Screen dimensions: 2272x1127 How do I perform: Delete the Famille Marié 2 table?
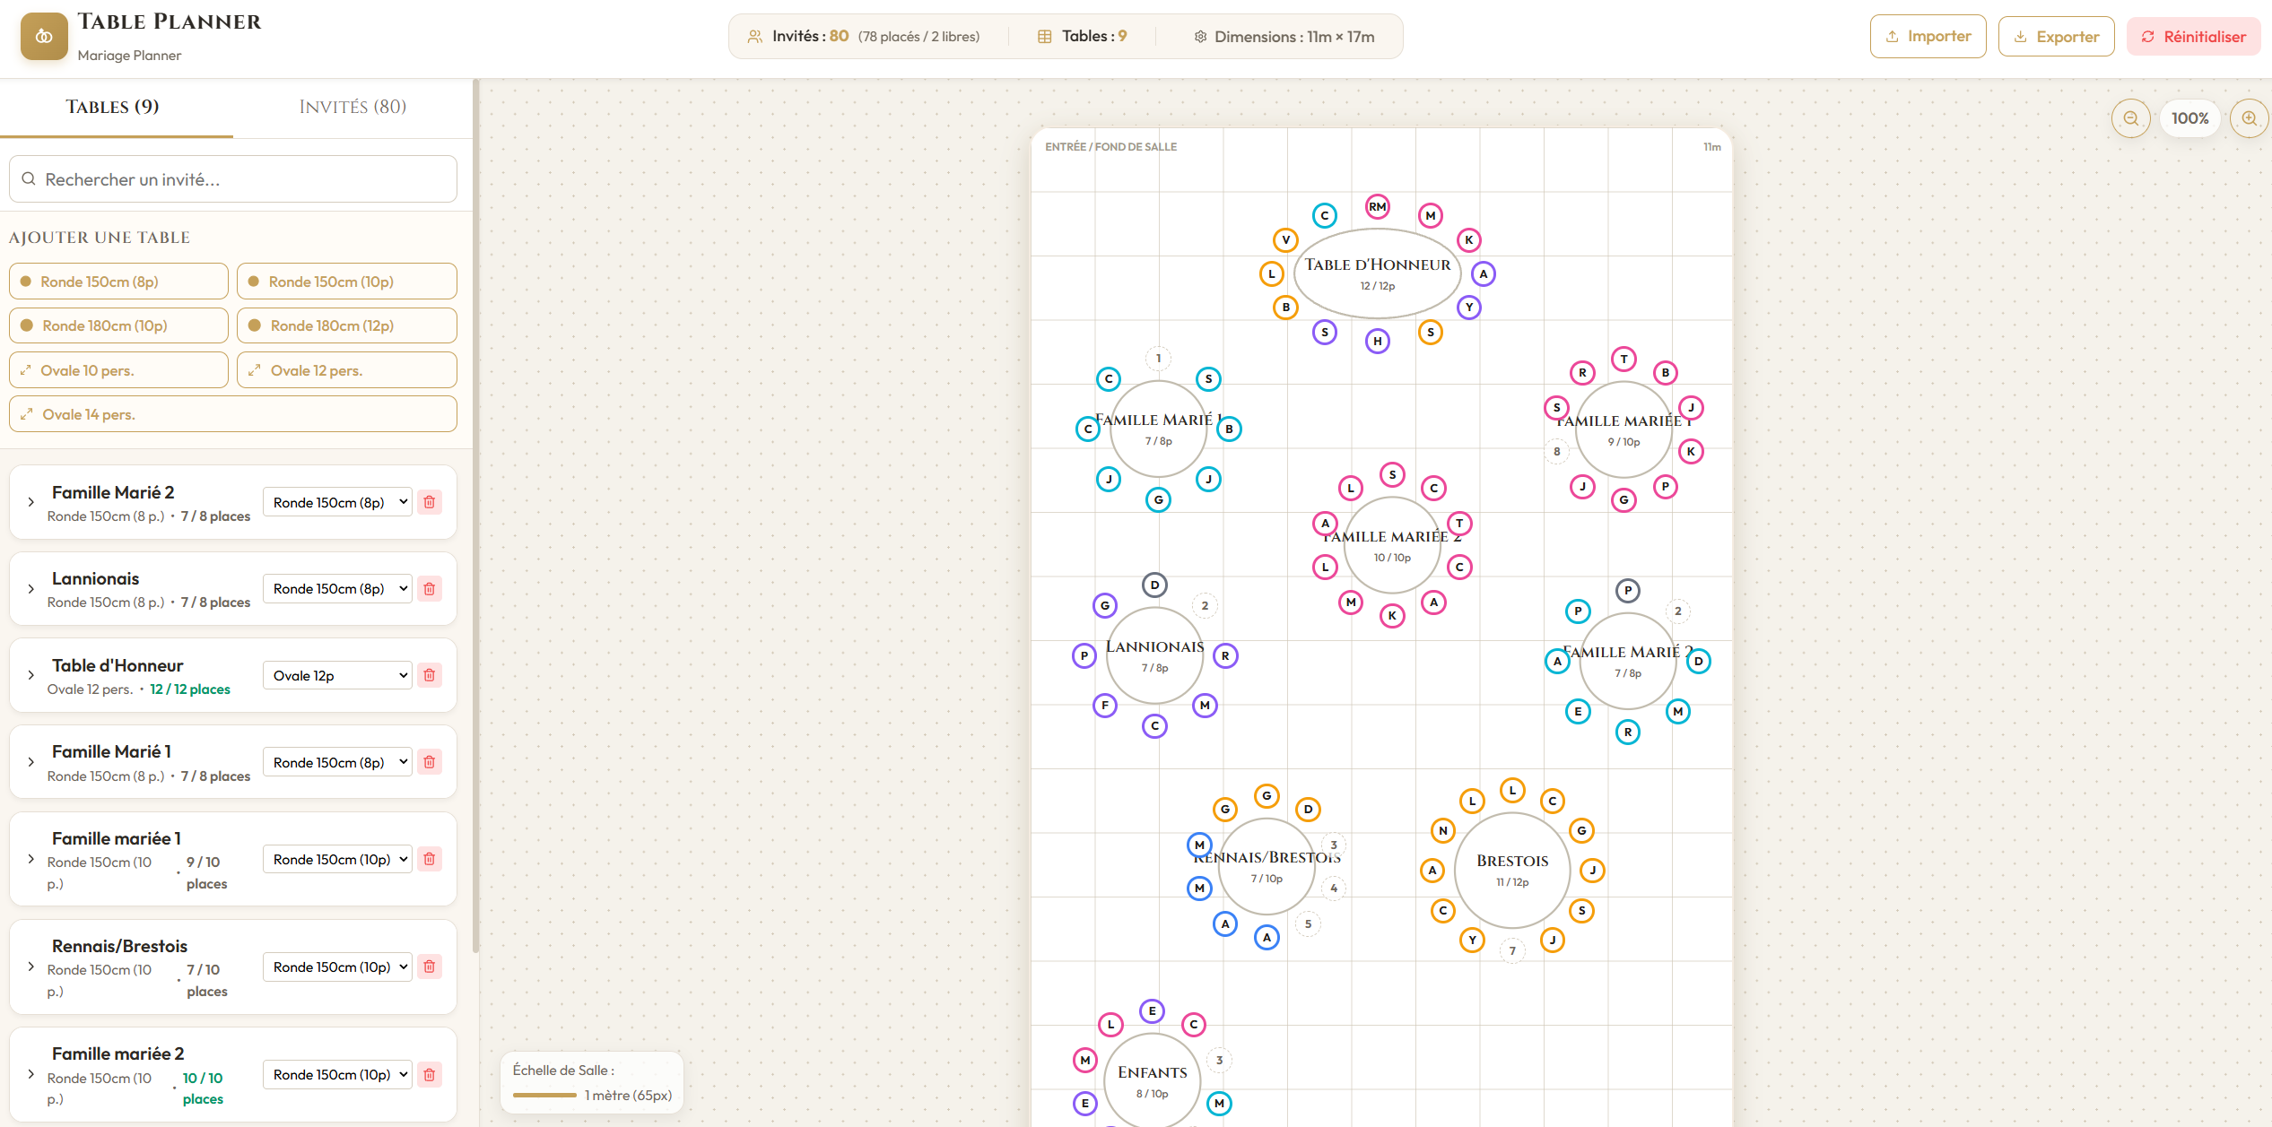click(430, 502)
